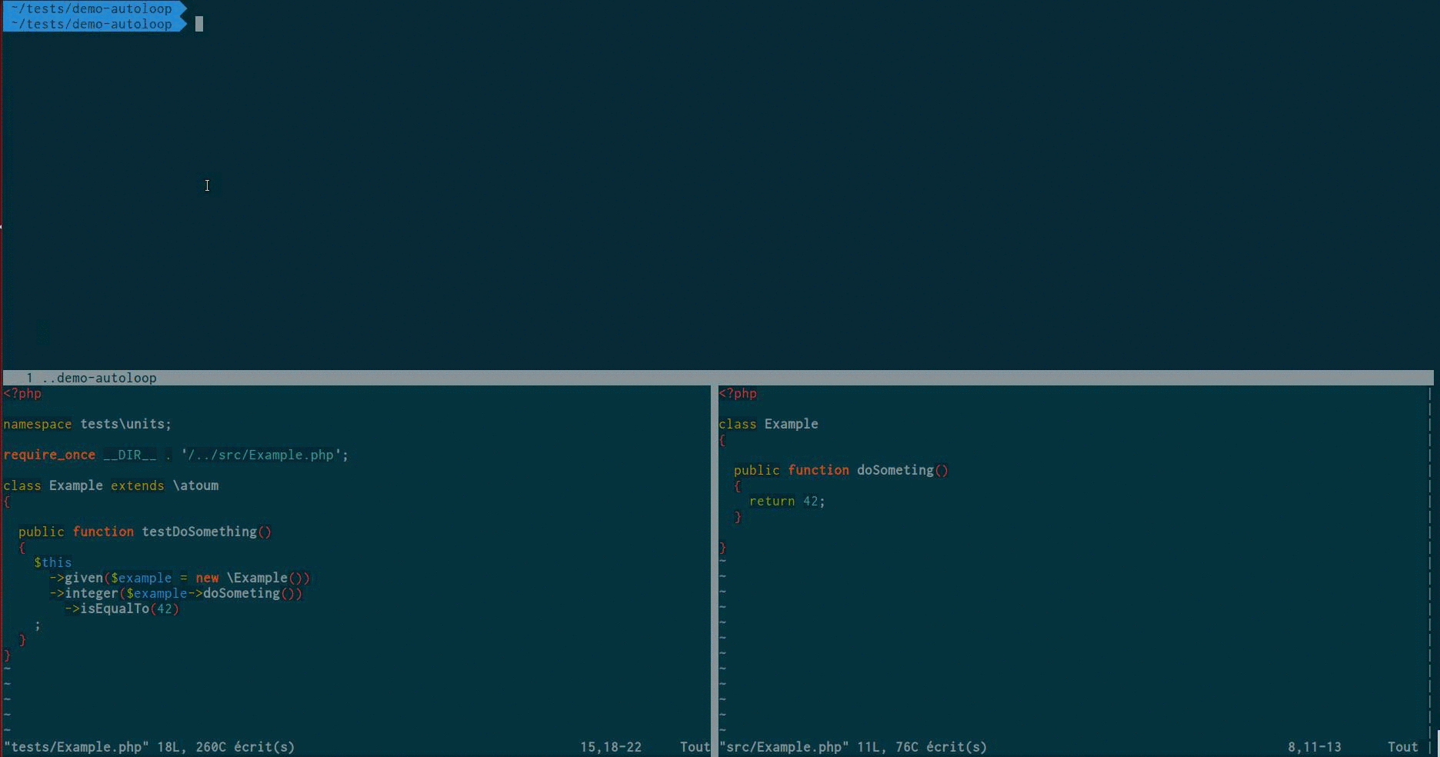Click the $this variable in the test
Image resolution: width=1440 pixels, height=757 pixels.
(53, 562)
